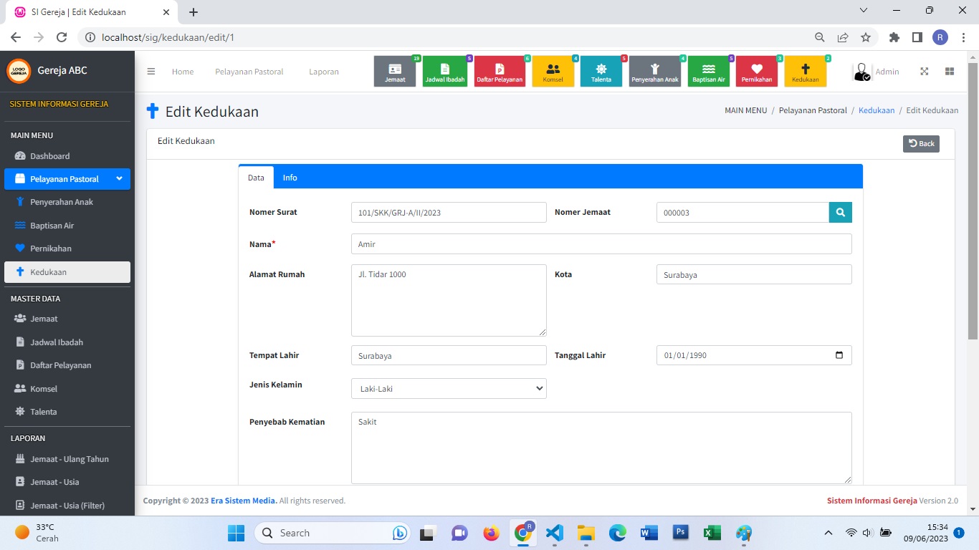Toggle the sidebar with hamburger icon

(x=151, y=72)
